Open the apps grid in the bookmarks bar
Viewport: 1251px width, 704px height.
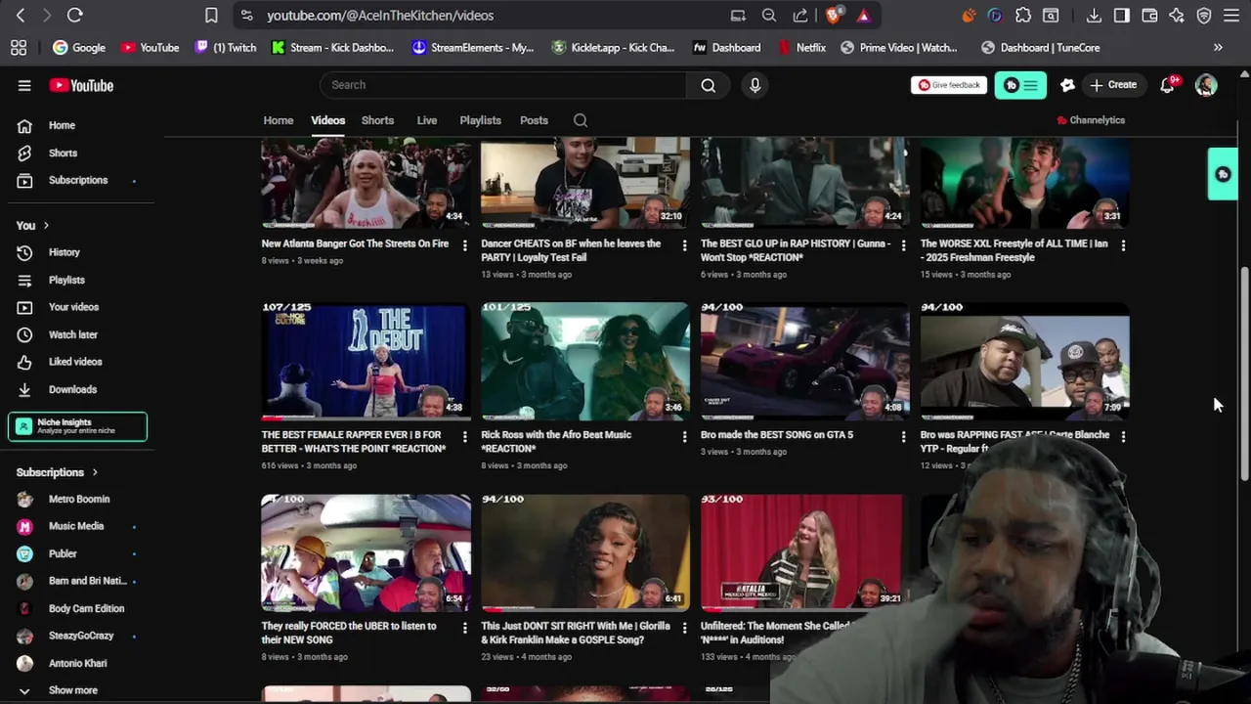pos(19,47)
